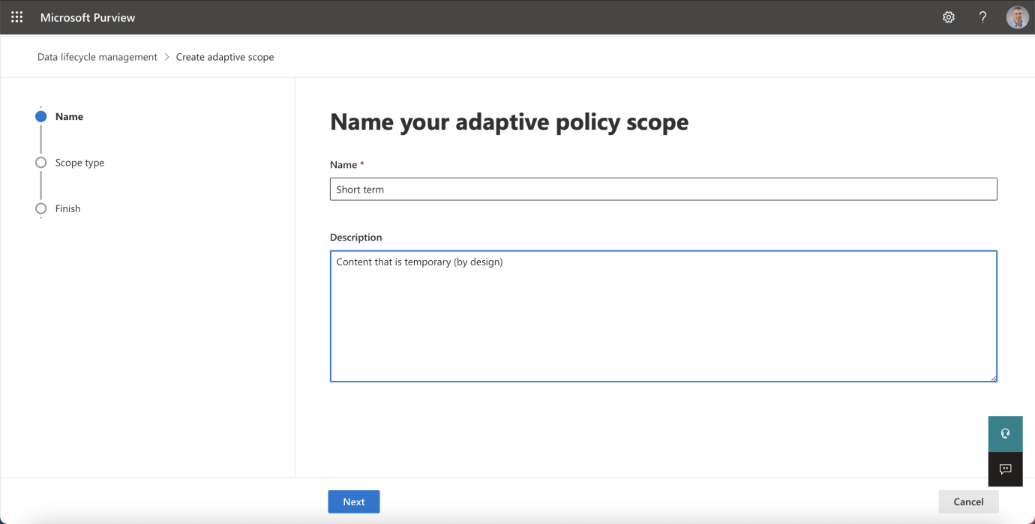Screen dimensions: 1035x524
Task: Open the feedback chat bubble icon
Action: (x=1005, y=469)
